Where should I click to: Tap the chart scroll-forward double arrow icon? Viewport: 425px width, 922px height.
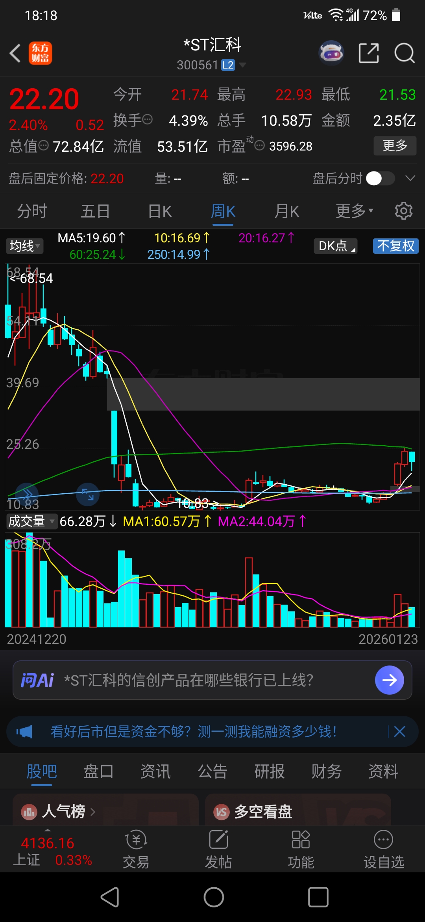(27, 494)
